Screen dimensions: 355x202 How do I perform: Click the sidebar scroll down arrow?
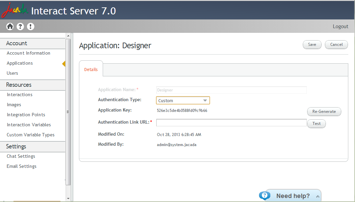click(68, 199)
